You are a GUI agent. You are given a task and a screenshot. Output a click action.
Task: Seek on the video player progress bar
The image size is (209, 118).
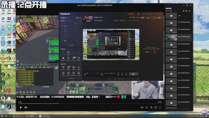(x=90, y=103)
